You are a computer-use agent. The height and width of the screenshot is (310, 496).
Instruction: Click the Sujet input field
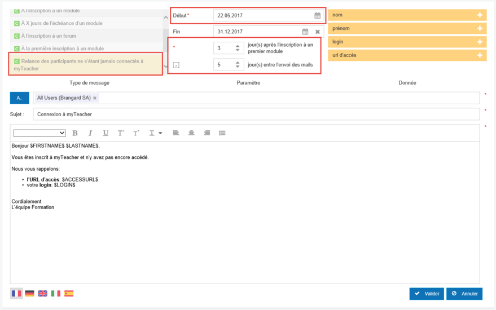point(256,114)
